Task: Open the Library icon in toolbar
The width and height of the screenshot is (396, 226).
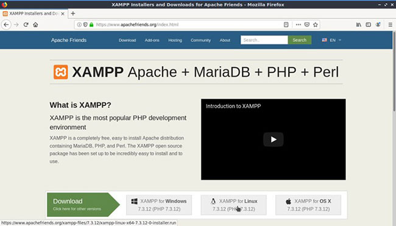Action: (x=359, y=25)
